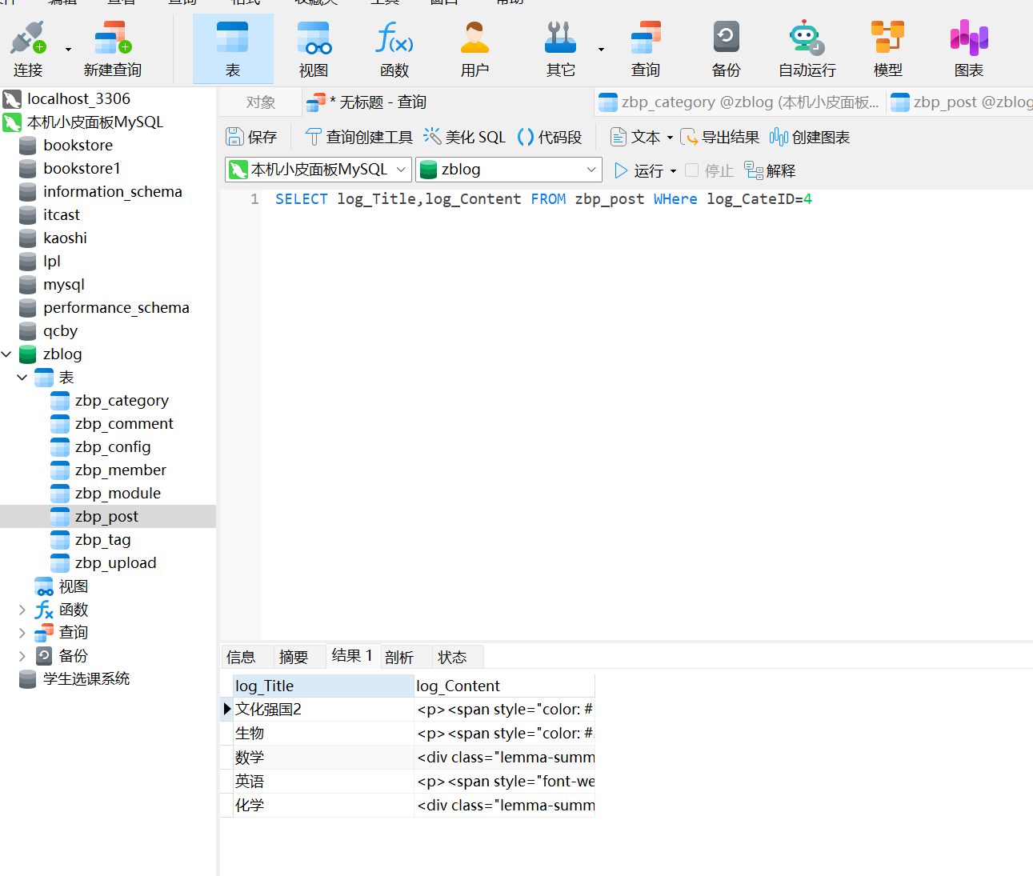
Task: Click the log_Content column header
Action: point(504,686)
